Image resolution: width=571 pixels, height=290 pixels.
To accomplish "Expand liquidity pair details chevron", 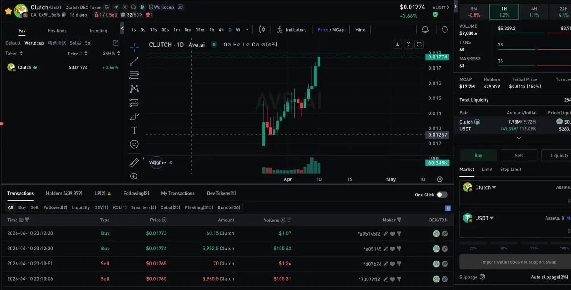I will 519,137.
